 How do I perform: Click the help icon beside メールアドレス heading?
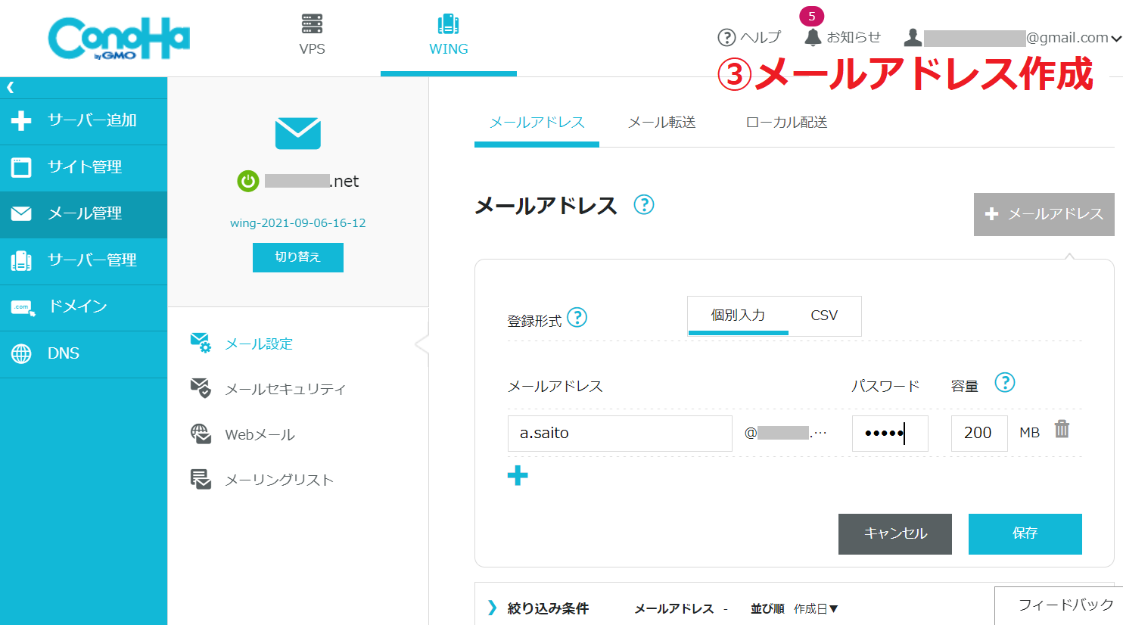pos(644,204)
